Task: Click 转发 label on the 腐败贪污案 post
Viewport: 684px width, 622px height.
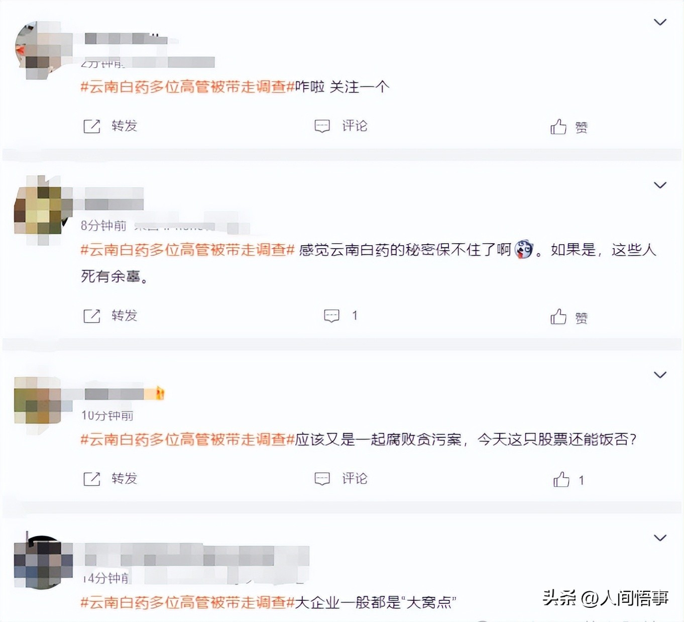Action: coord(125,479)
